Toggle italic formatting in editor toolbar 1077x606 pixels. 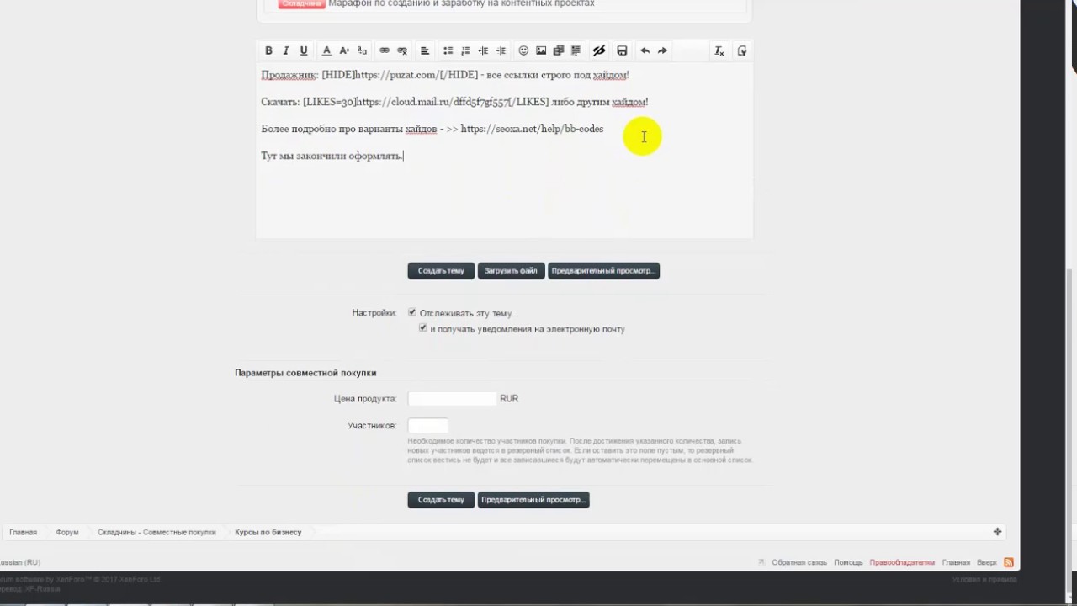click(286, 51)
